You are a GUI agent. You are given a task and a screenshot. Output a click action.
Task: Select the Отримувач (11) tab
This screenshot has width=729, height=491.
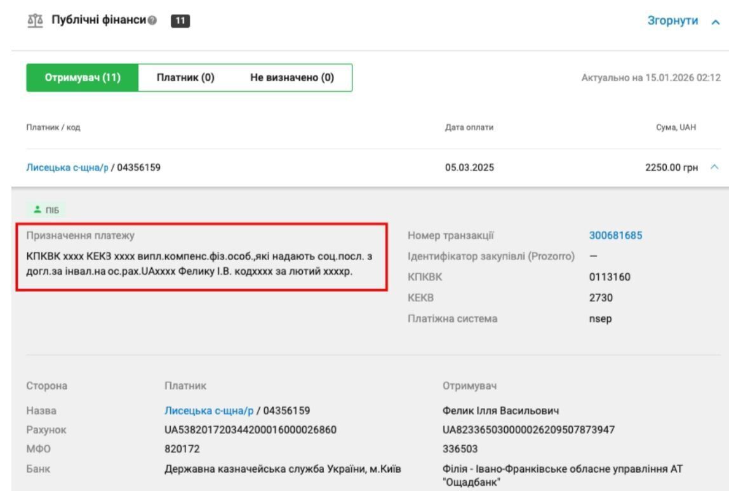point(82,78)
